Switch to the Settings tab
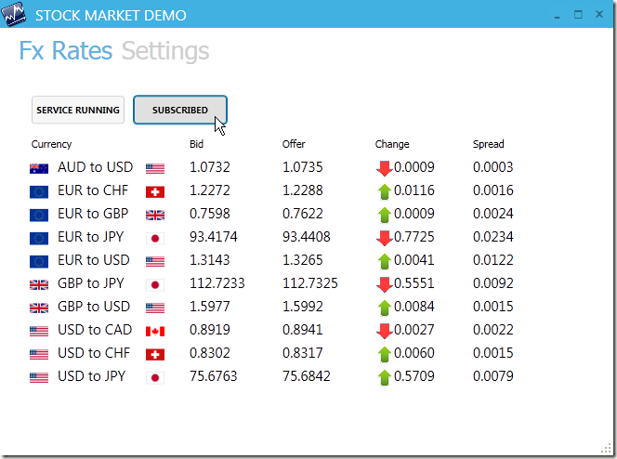The image size is (617, 459). [x=165, y=51]
